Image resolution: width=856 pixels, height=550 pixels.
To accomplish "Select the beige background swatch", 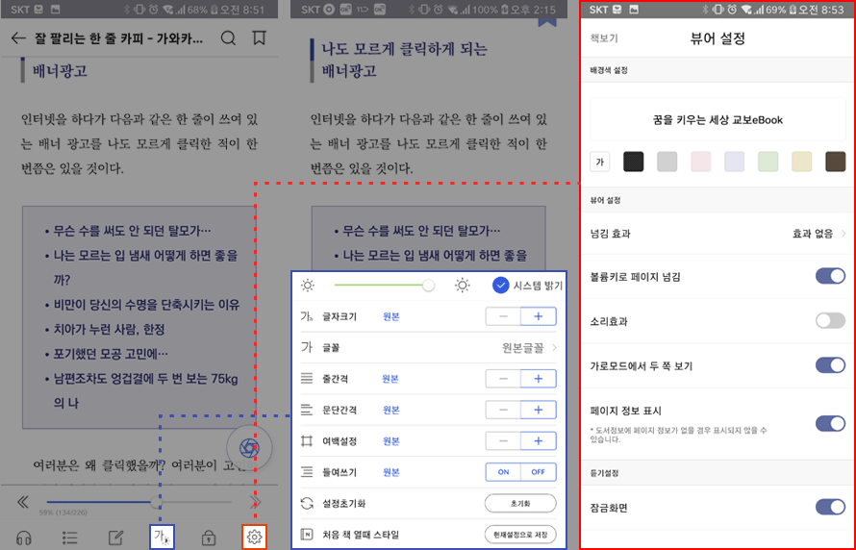I will pyautogui.click(x=802, y=162).
